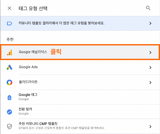Select the 전환 링커 arrows icon
The height and width of the screenshot is (134, 160).
(x=10, y=112)
